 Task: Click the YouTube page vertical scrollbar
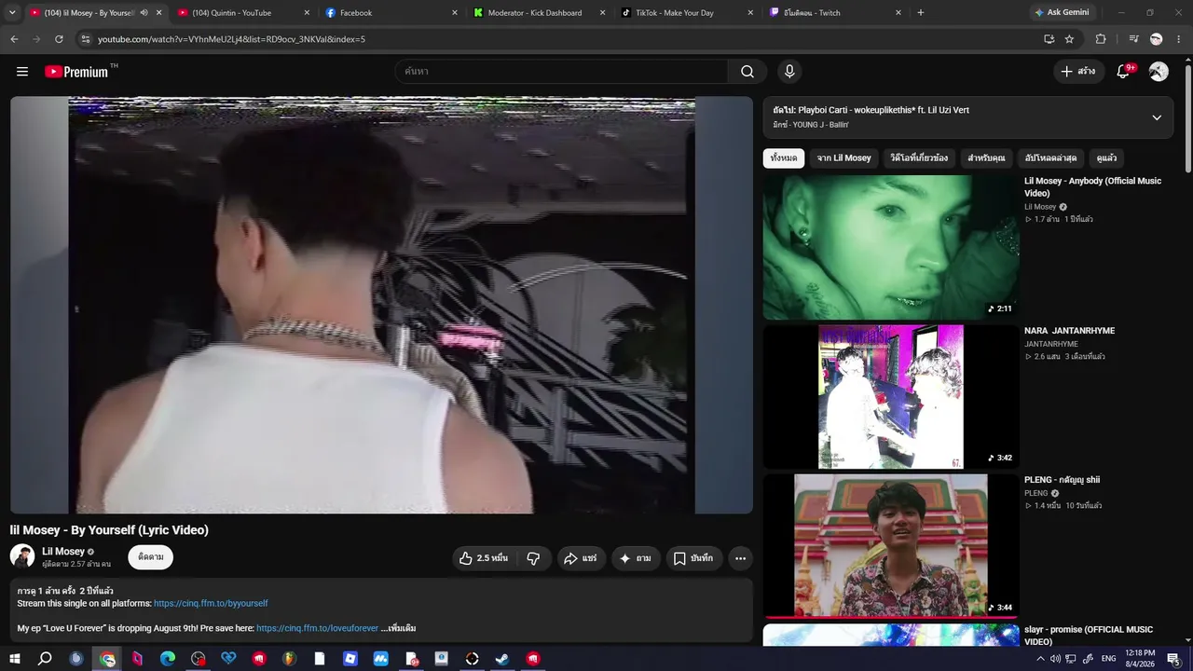[1187, 116]
